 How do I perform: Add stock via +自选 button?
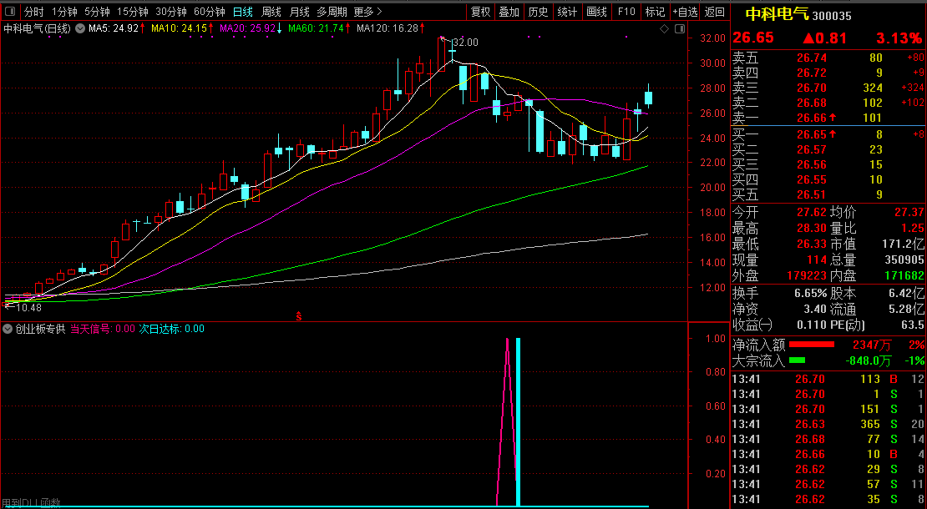(684, 12)
